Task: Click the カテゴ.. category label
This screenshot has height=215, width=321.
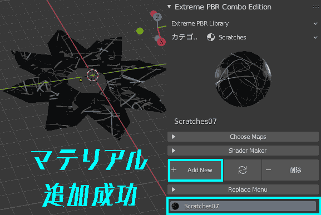Action: (184, 37)
